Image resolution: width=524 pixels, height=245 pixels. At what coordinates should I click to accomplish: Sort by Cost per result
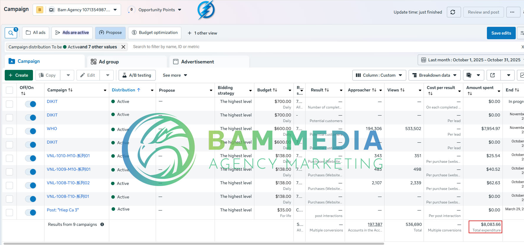430,93
